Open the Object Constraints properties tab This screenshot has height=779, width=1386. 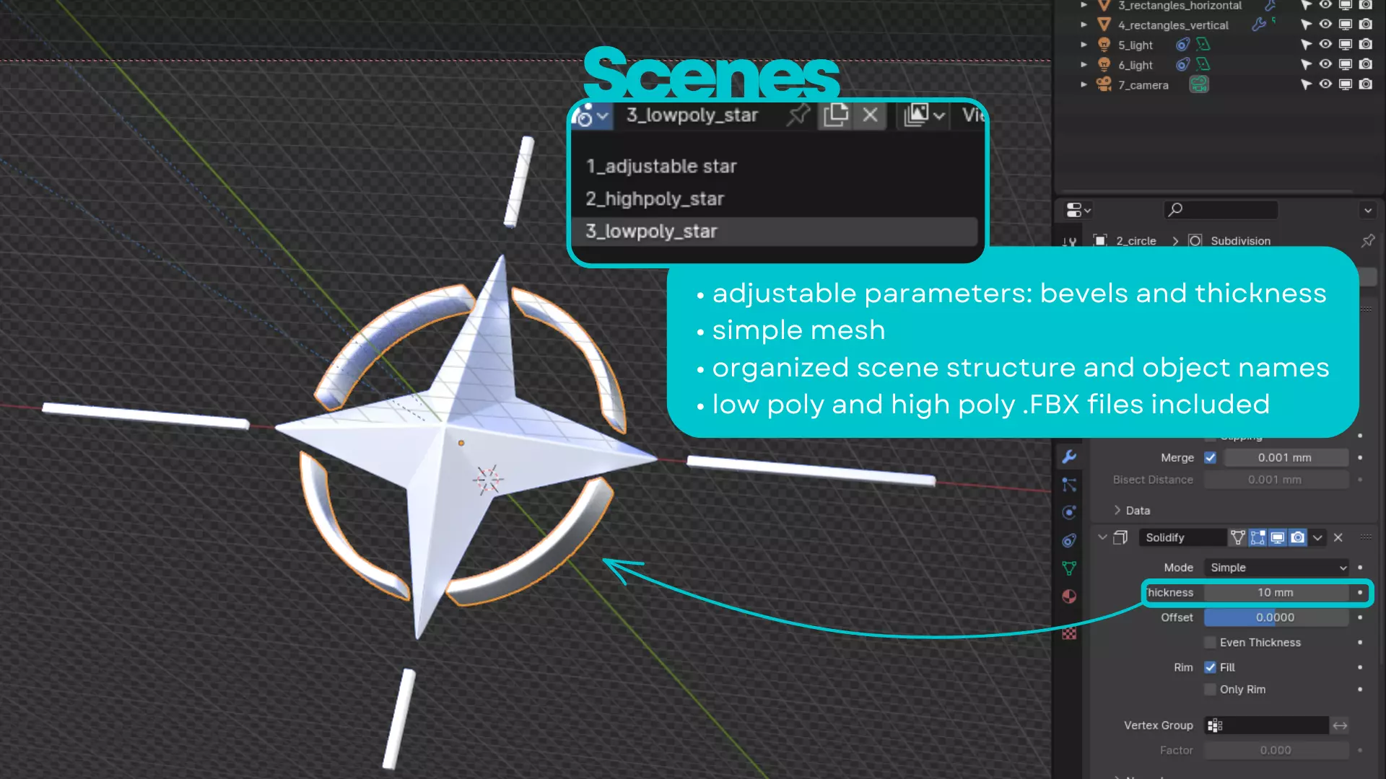[1069, 540]
